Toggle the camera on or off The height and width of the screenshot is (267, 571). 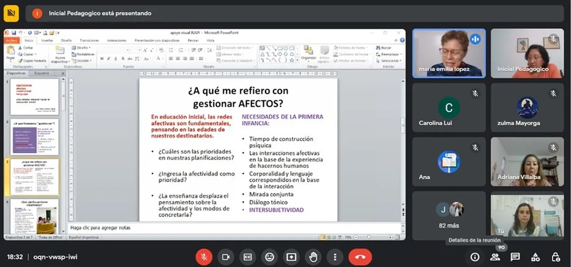(225, 257)
